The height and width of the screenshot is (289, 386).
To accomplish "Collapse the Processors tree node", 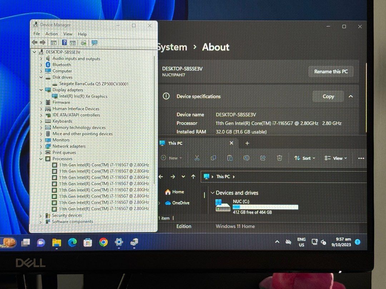I will [x=41, y=159].
